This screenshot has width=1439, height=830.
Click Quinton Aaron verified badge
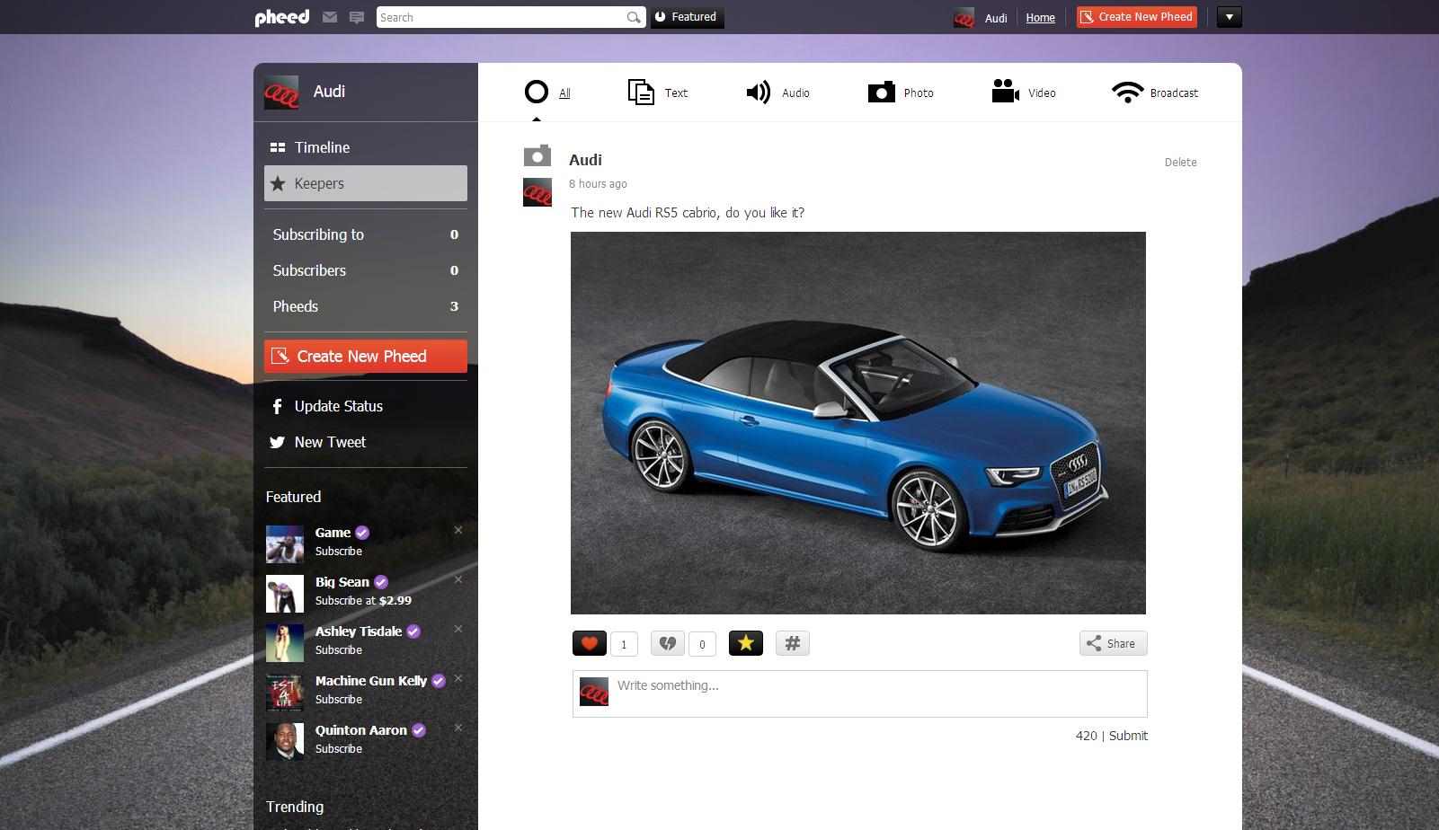click(419, 730)
